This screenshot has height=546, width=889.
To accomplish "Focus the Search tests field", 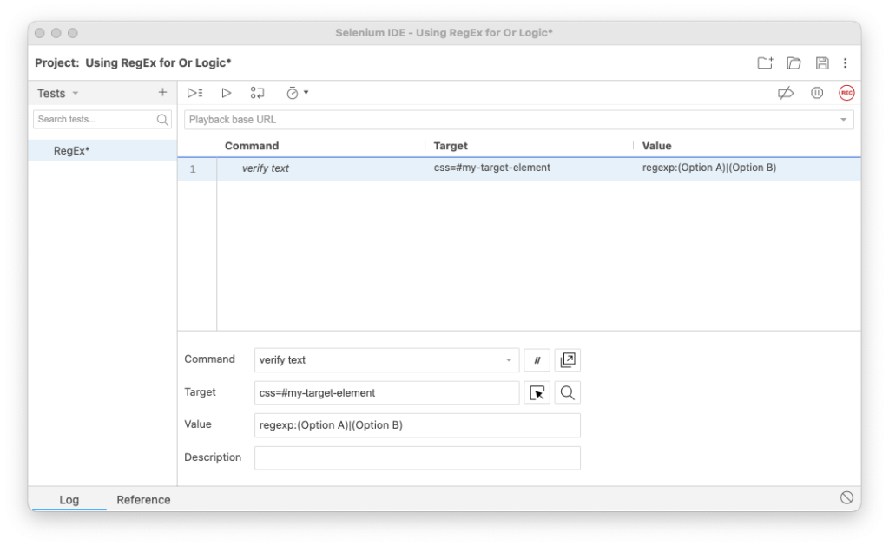I will click(102, 120).
